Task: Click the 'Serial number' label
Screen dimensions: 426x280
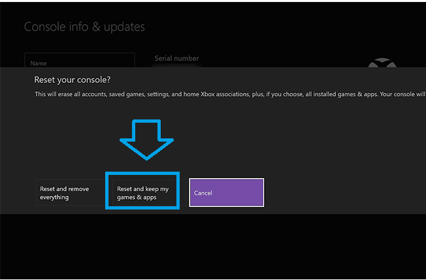Action: (176, 58)
